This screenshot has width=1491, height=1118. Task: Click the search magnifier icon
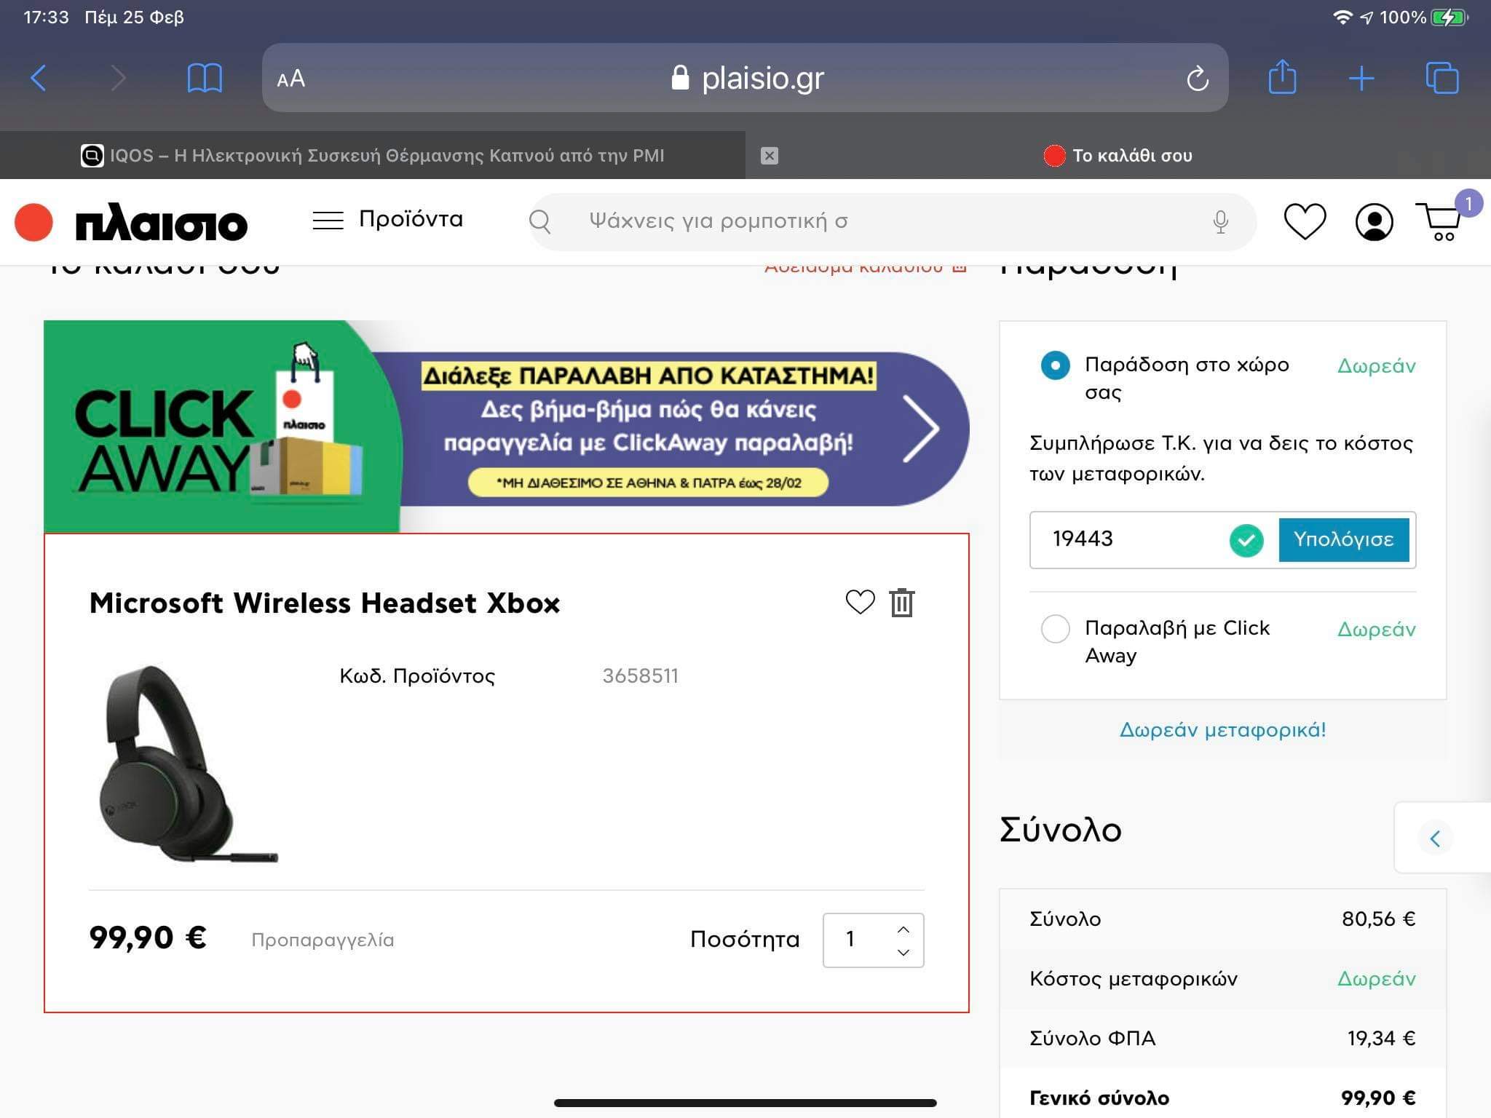click(x=540, y=221)
